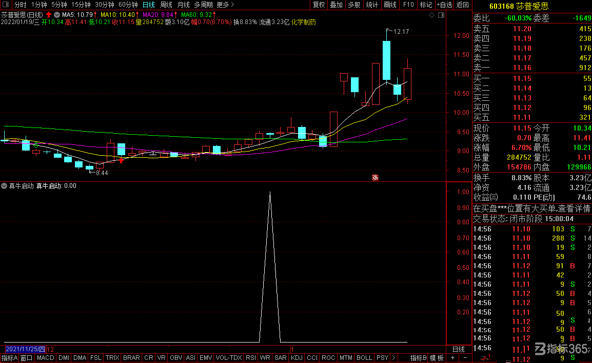Expand more indicators with the arrow after PSY
This screenshot has width=592, height=363.
(x=393, y=358)
